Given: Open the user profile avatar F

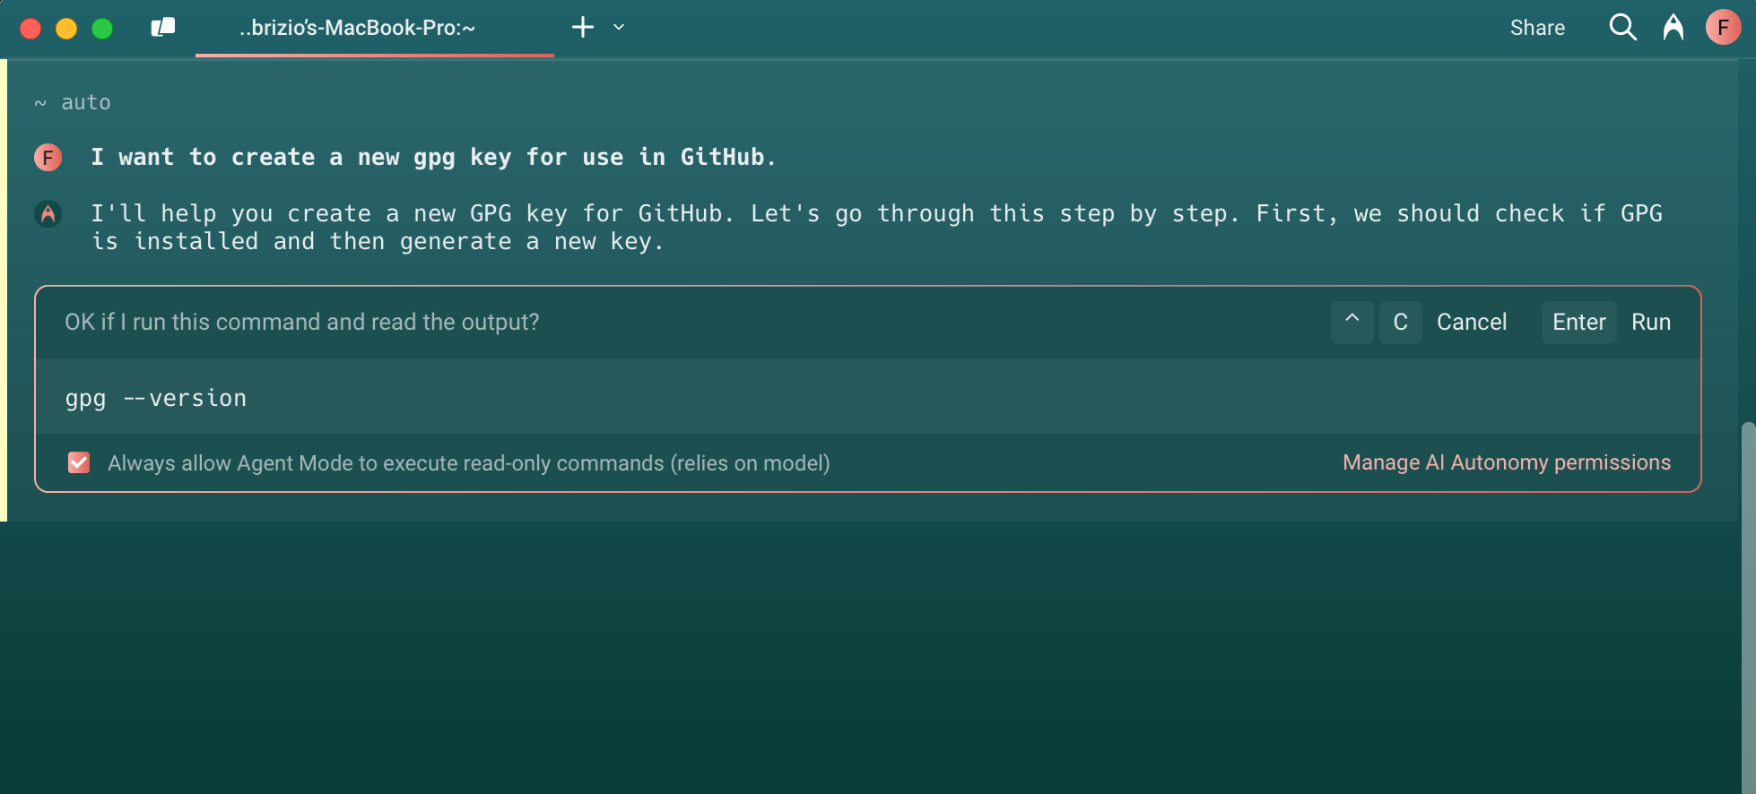Looking at the screenshot, I should click(1723, 28).
